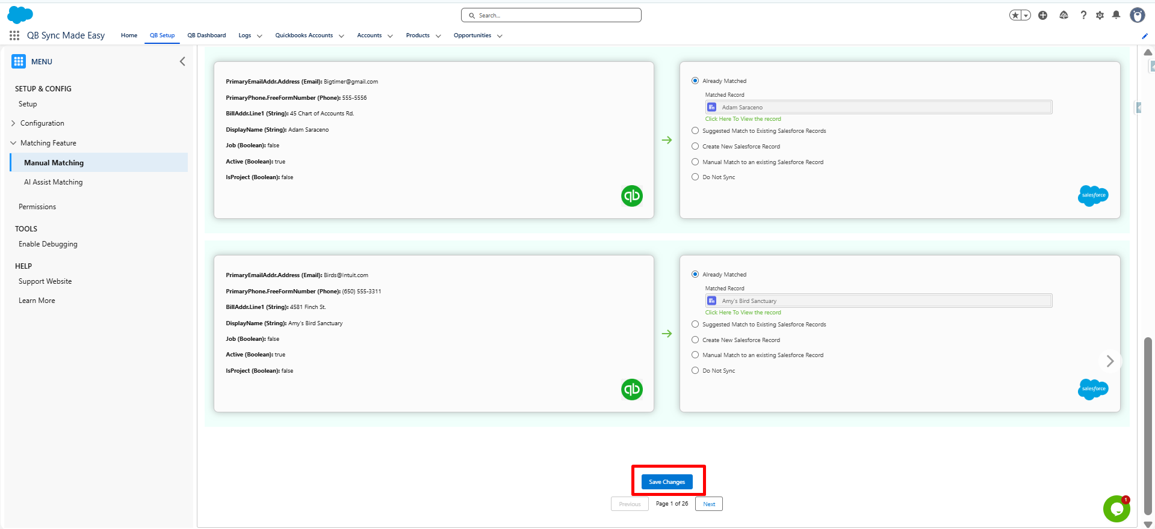This screenshot has height=529, width=1155.
Task: Click Learn More under Help
Action: 37,301
